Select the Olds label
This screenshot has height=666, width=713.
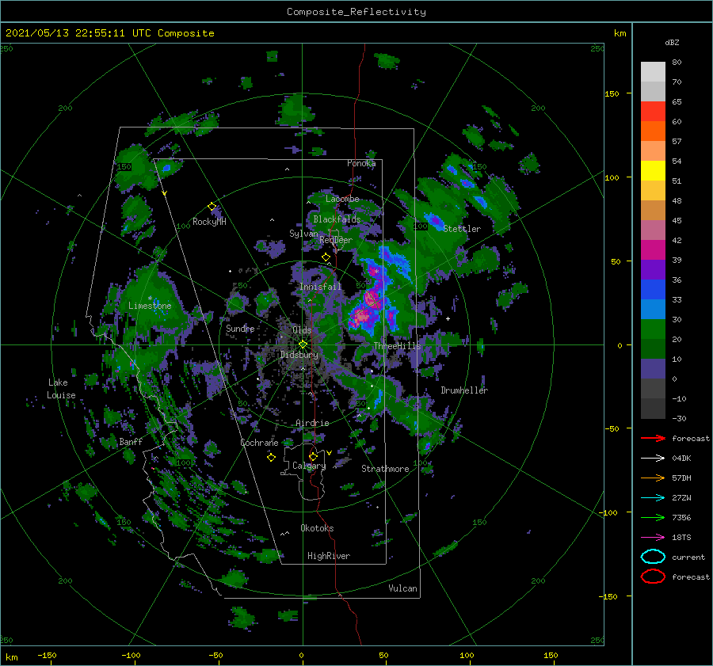(302, 330)
